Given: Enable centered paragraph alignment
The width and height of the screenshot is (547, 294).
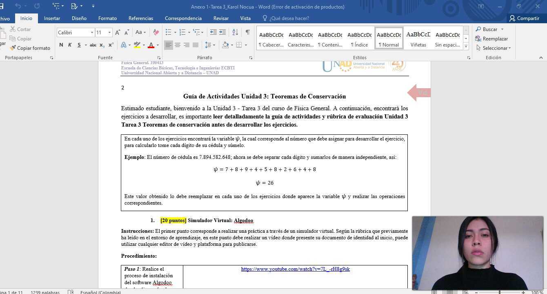Looking at the screenshot, I should pyautogui.click(x=178, y=45).
